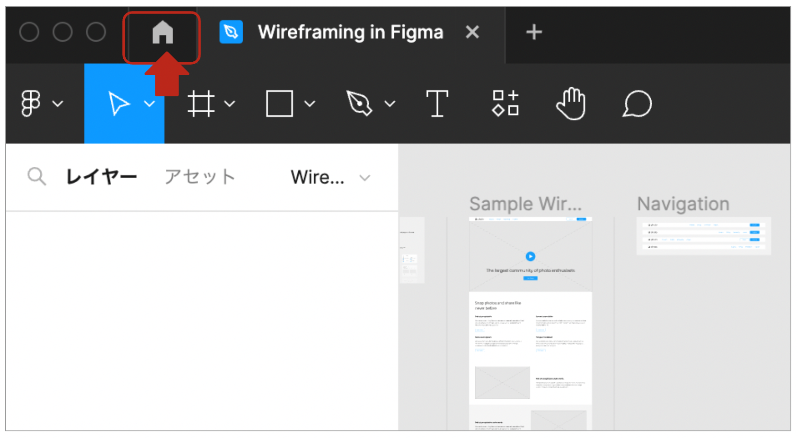The width and height of the screenshot is (798, 438).
Task: Search layers with magnifier icon
Action: click(36, 176)
